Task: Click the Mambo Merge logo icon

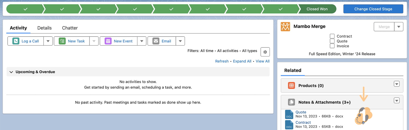Action: 285,26
